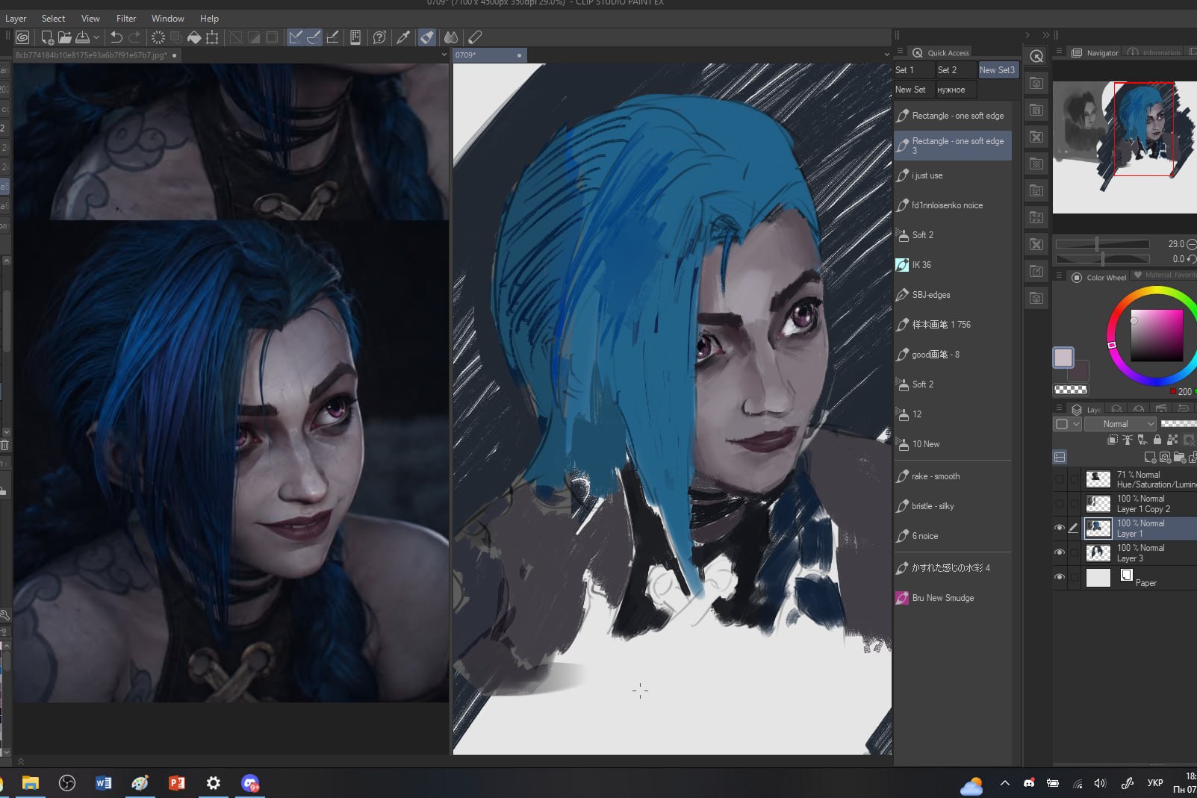Open the layer palette color dropdown
Viewport: 1197px width, 798px height.
1069,424
